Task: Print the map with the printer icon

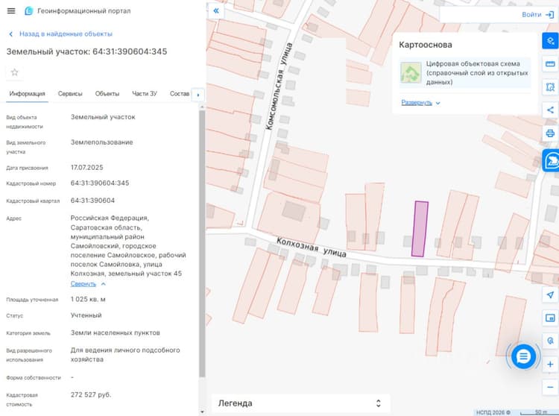Action: click(550, 133)
